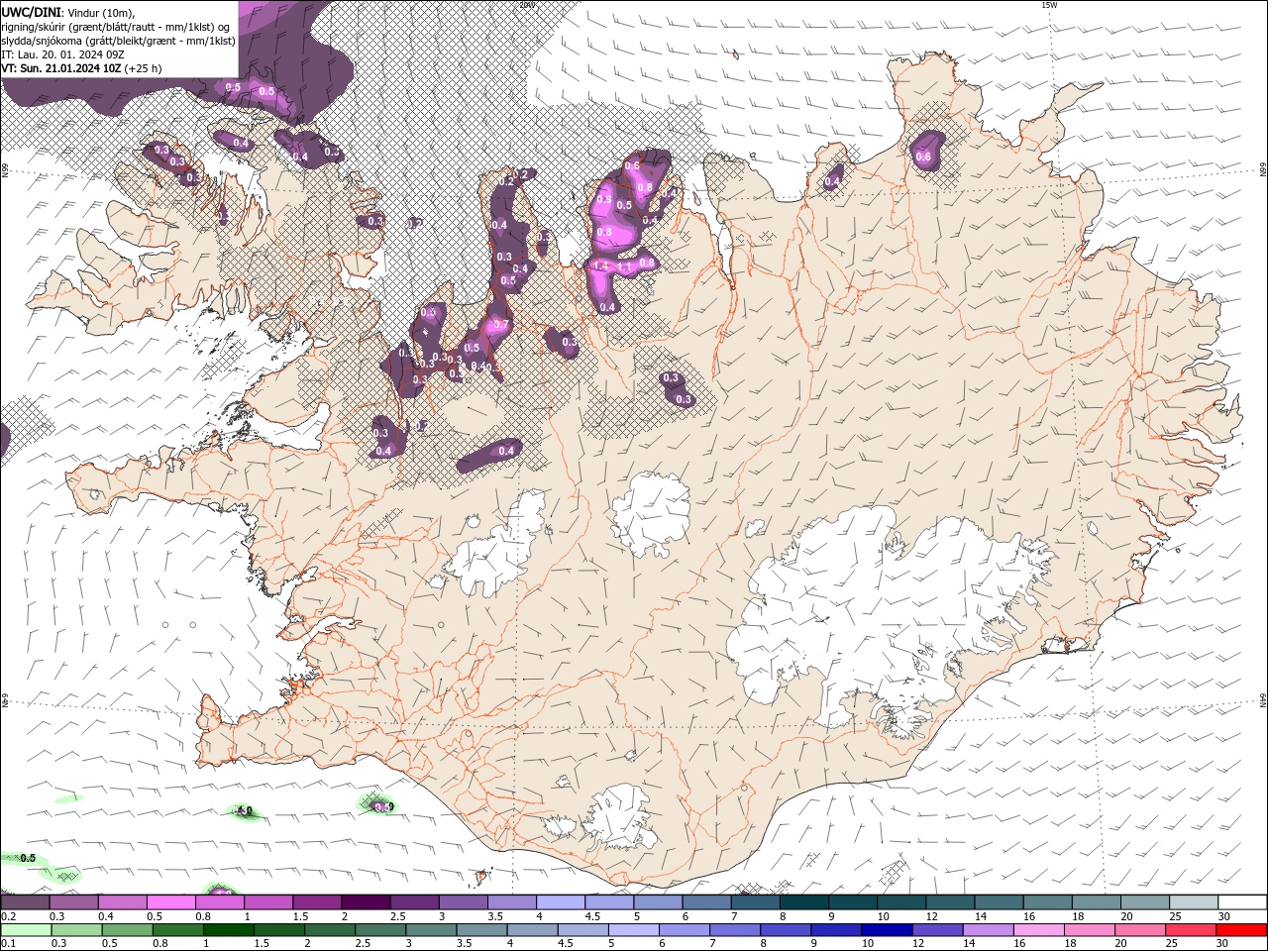Click the 14 label under the snow scale
The width and height of the screenshot is (1268, 951).
(981, 916)
